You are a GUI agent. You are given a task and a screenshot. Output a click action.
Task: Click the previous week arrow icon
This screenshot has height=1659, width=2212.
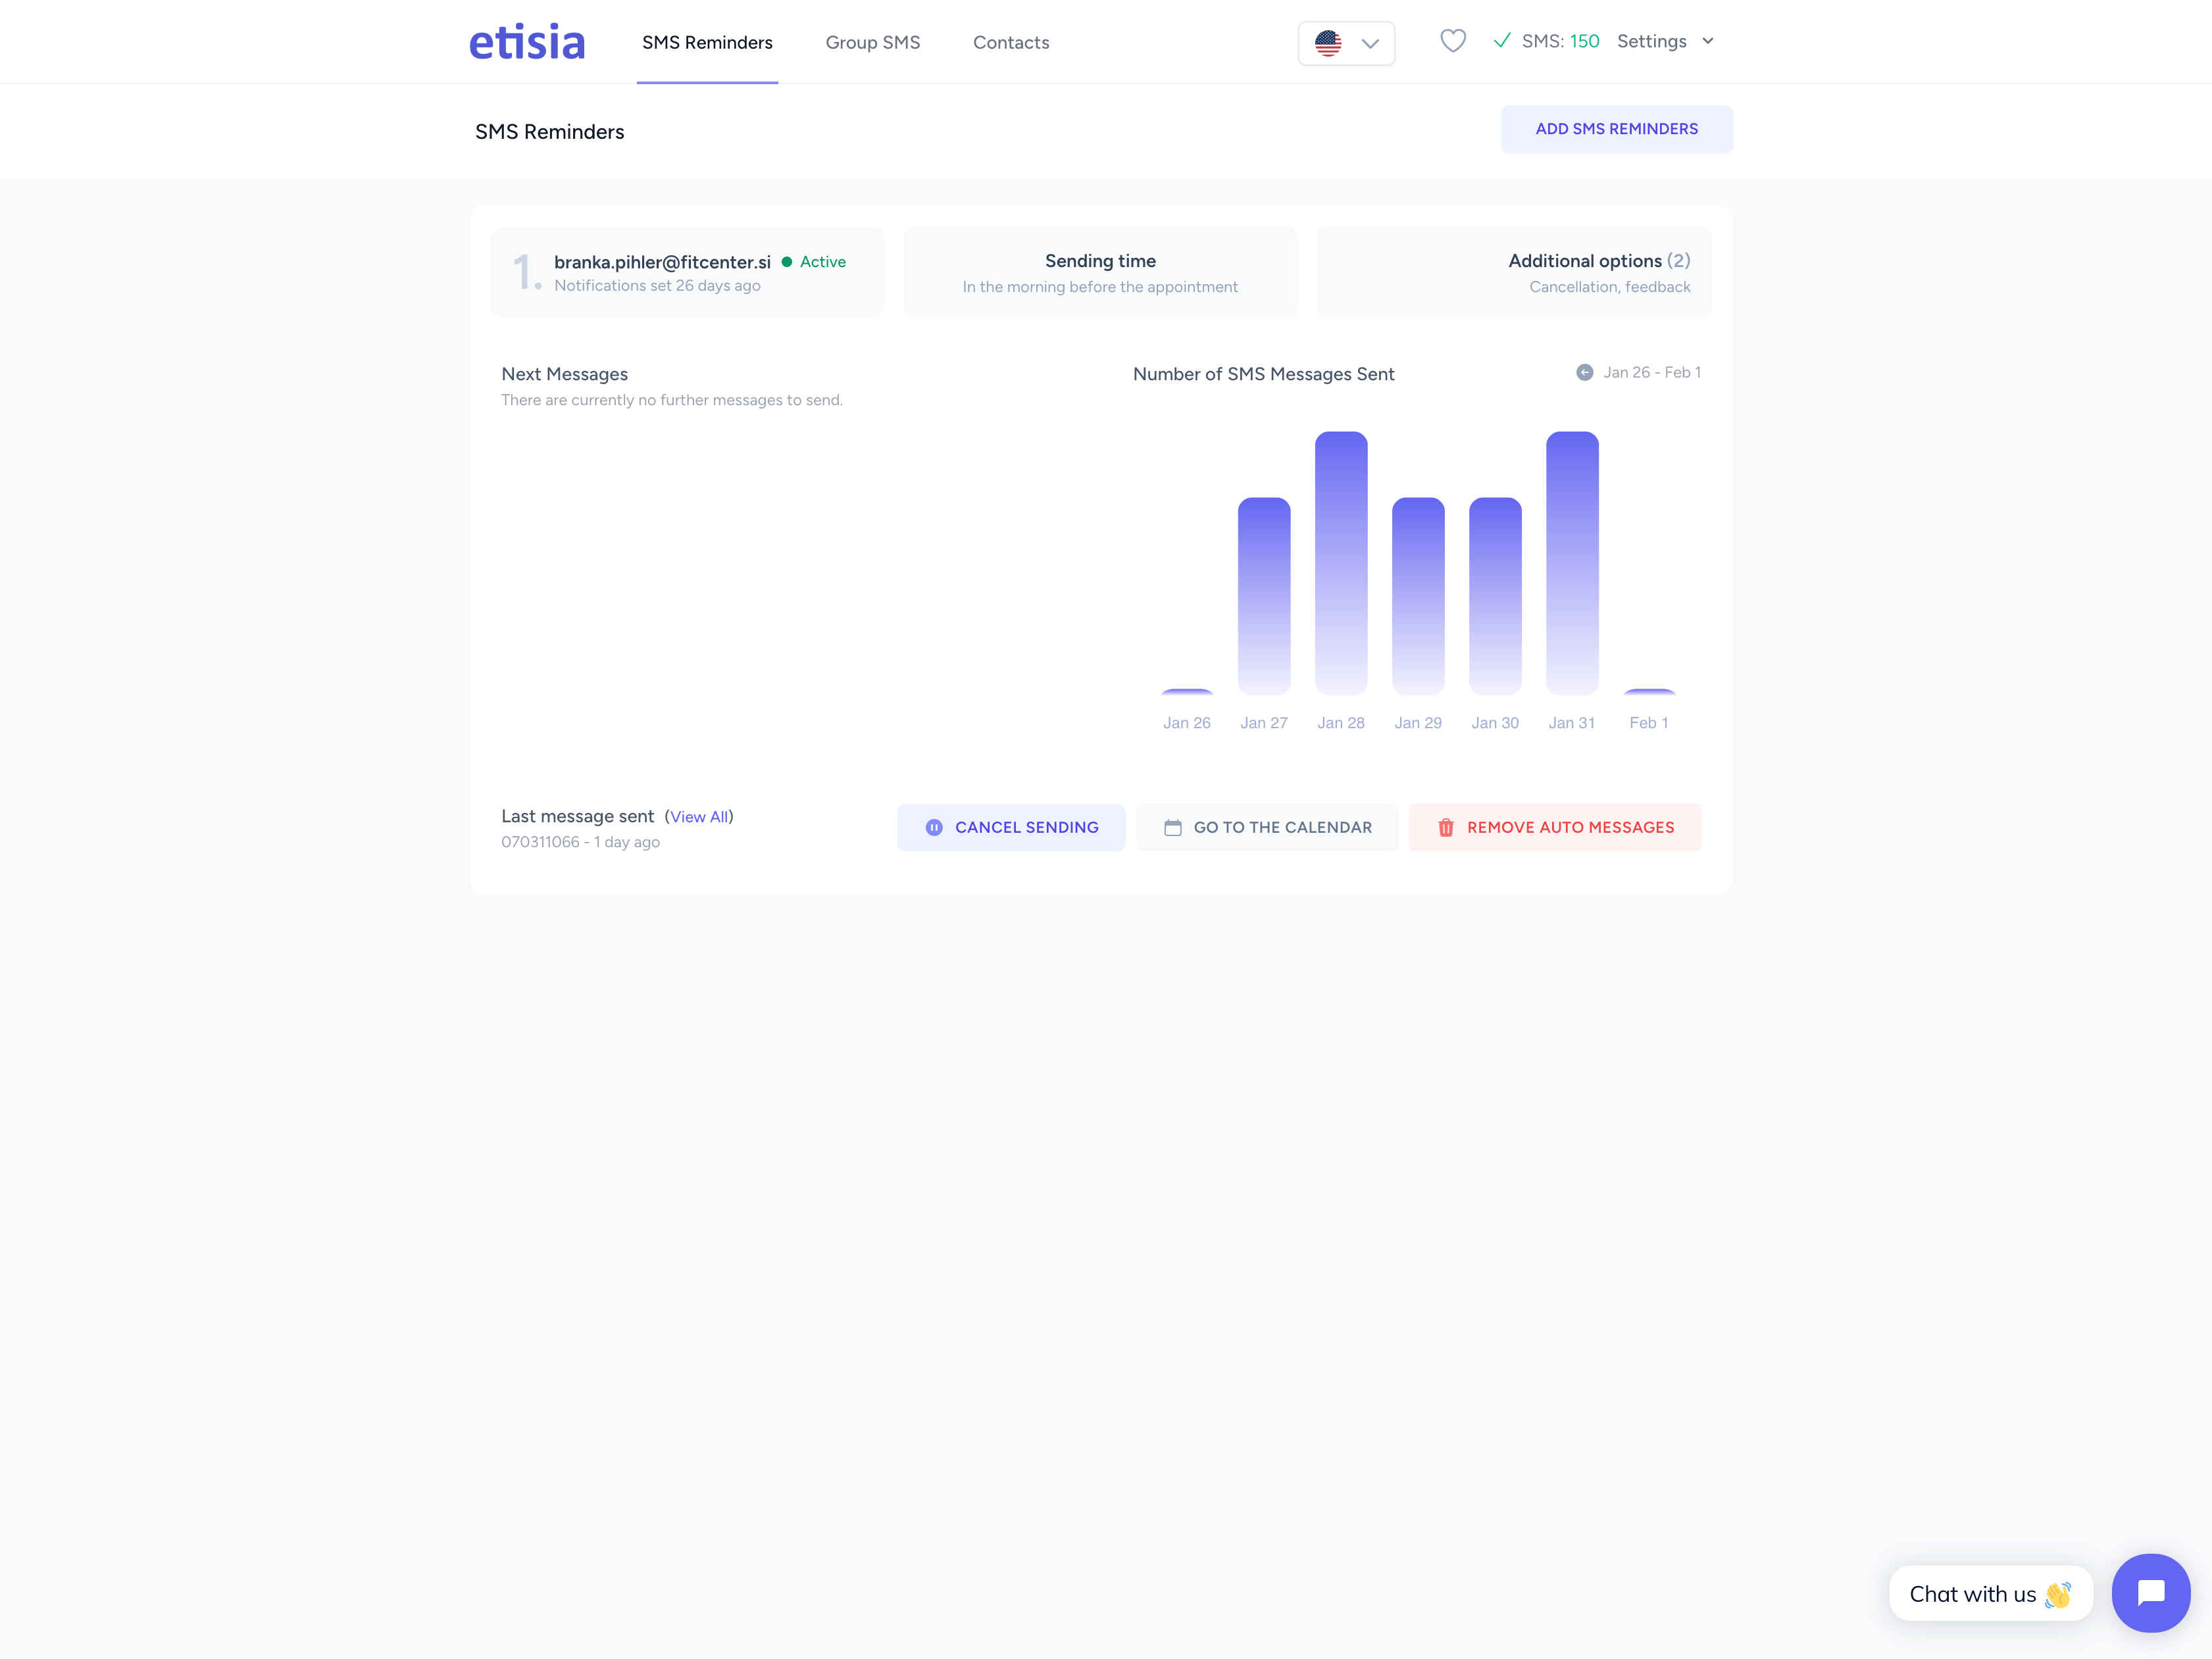click(1585, 372)
